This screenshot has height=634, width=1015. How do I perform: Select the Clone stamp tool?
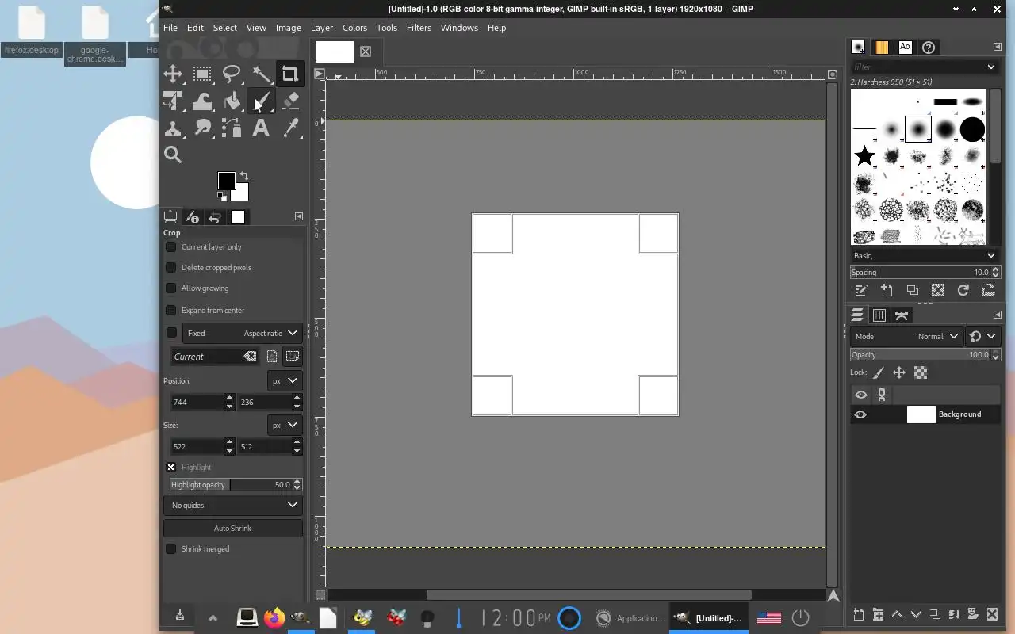(x=173, y=128)
